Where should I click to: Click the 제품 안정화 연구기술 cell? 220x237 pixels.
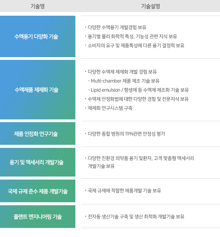click(x=38, y=134)
